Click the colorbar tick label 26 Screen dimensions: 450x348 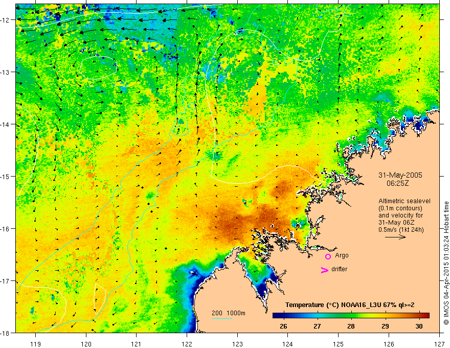tap(283, 326)
